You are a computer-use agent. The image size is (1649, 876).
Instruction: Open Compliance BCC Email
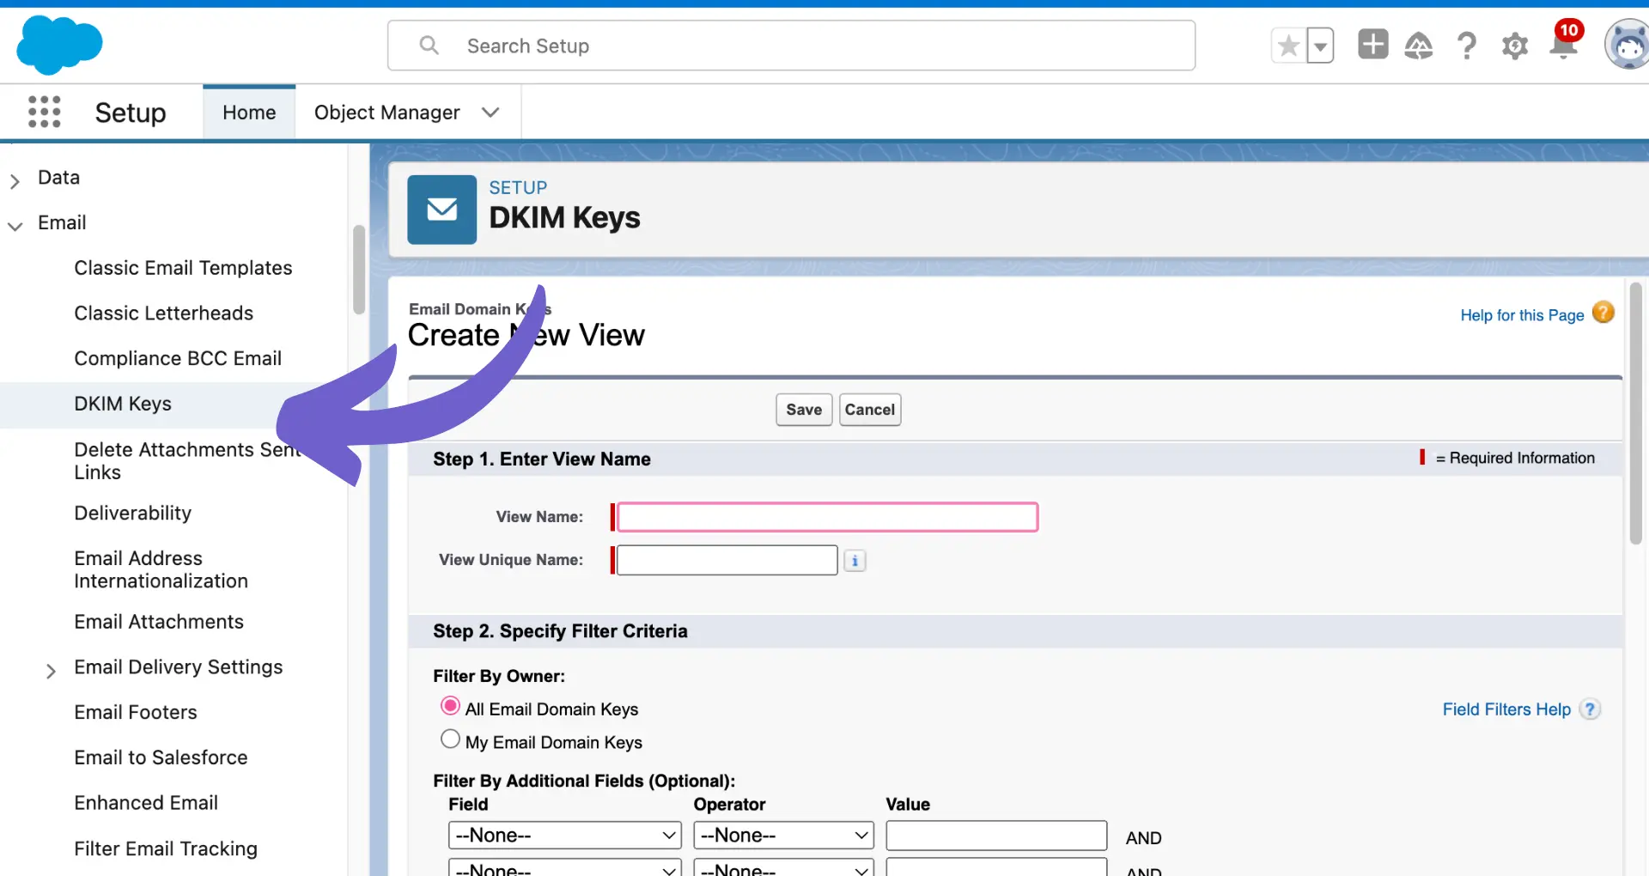pyautogui.click(x=178, y=358)
